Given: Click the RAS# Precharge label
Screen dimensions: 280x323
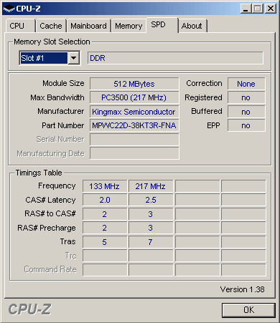Looking at the screenshot, I should 47,228.
